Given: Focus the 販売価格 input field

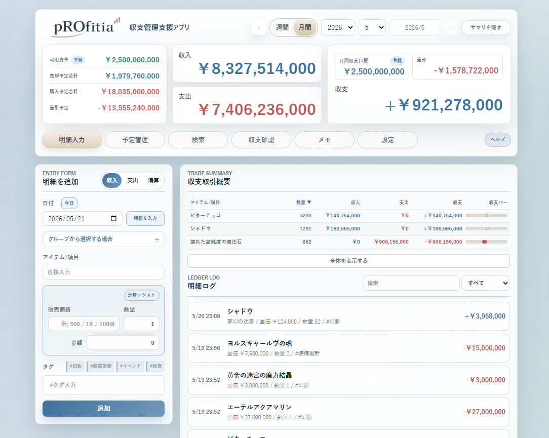Looking at the screenshot, I should coord(84,324).
